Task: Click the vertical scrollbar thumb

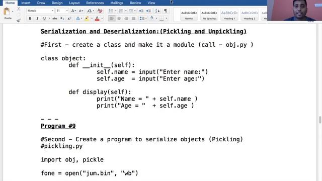Action: pyautogui.click(x=320, y=120)
